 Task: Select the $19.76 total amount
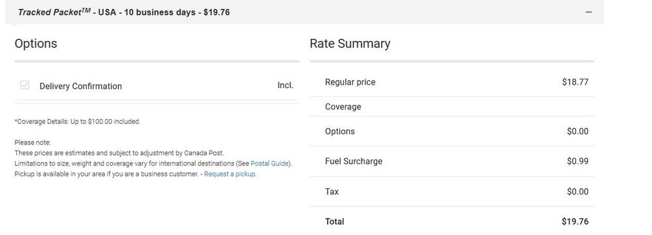tap(575, 221)
